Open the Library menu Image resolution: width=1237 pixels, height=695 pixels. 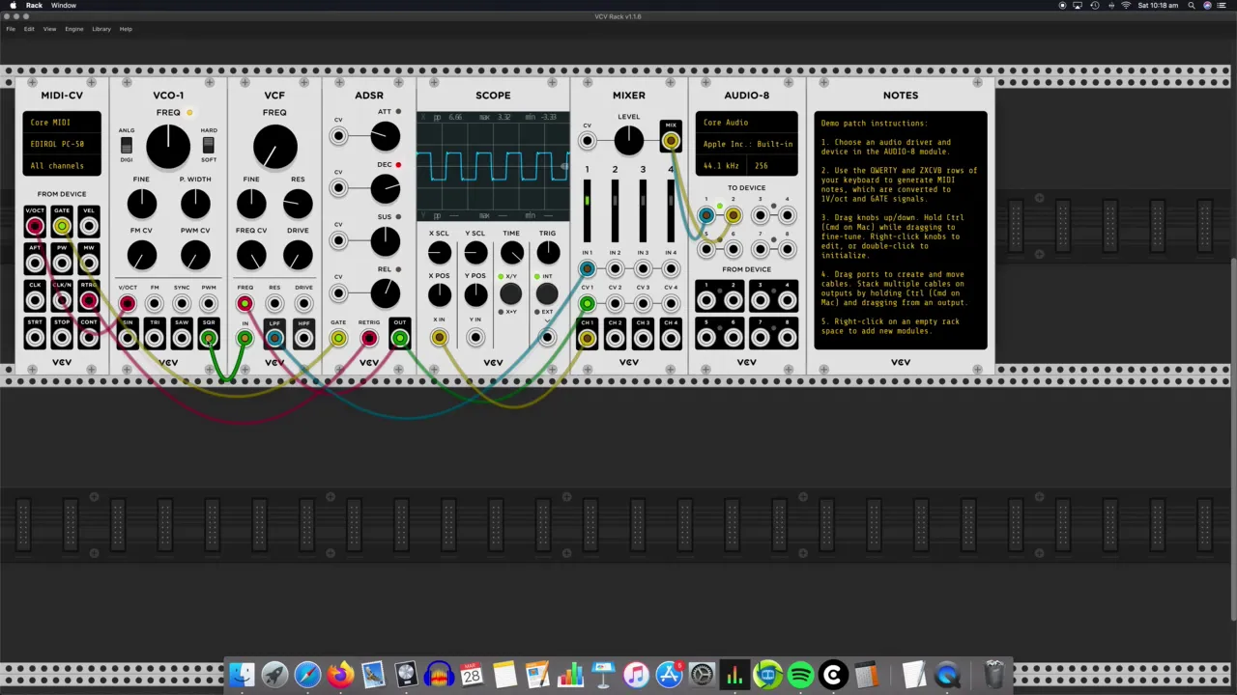click(101, 29)
